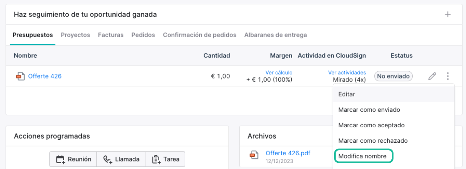Click the plus icon in opportunity header

pyautogui.click(x=448, y=14)
